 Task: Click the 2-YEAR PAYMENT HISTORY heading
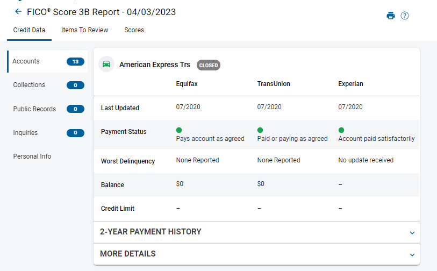pos(151,232)
